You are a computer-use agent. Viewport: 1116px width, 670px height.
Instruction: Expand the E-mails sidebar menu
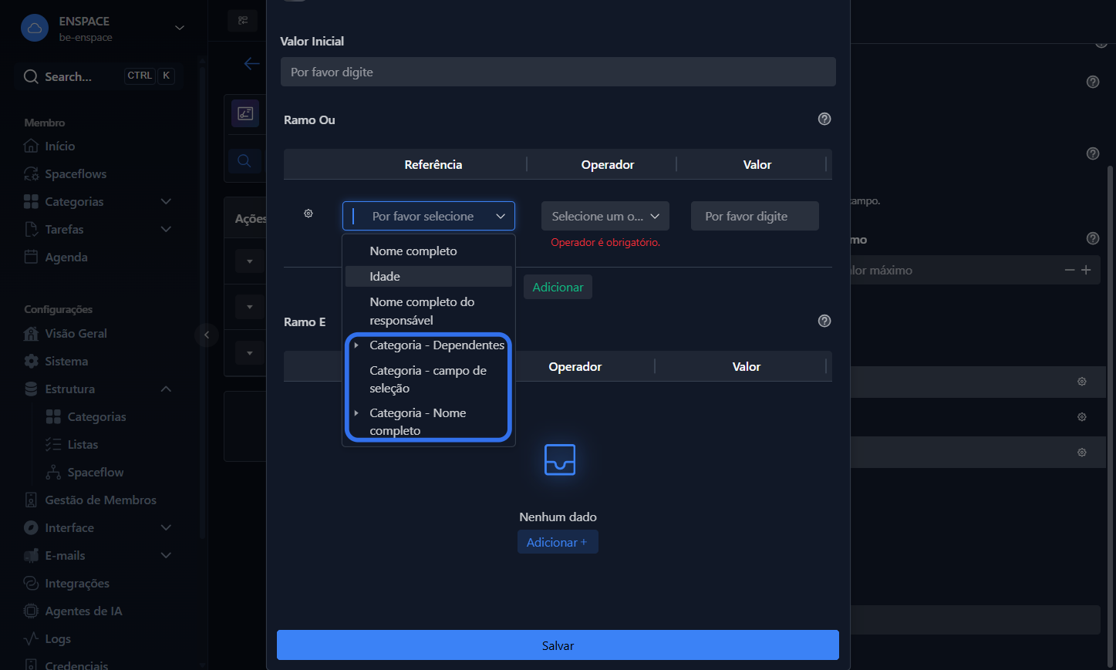click(x=166, y=555)
